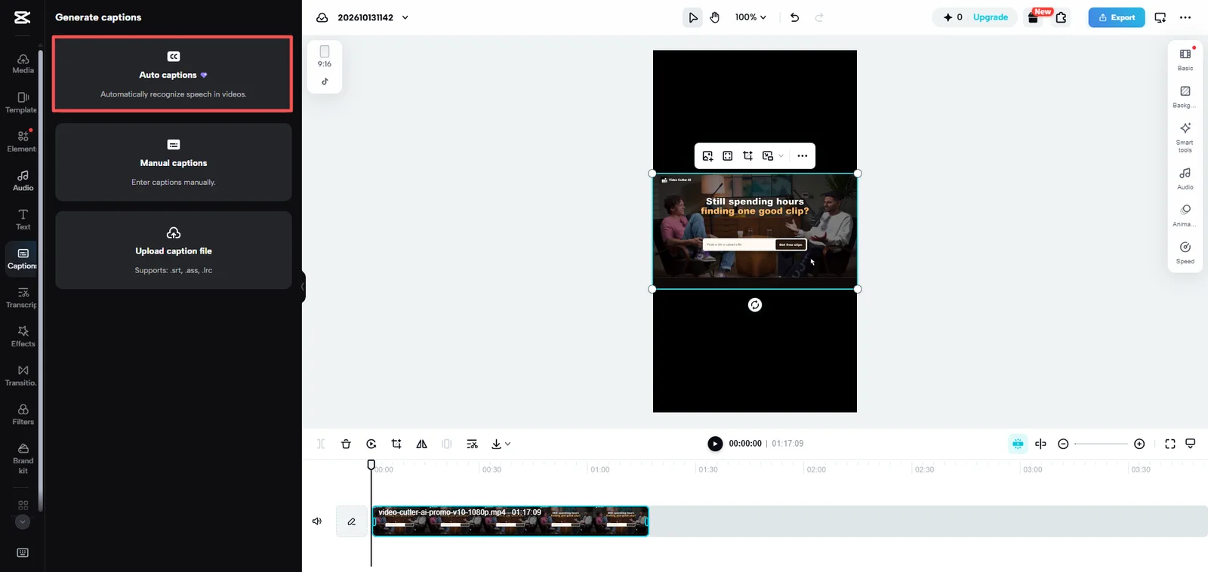Open Speed settings in right panel

click(1185, 253)
